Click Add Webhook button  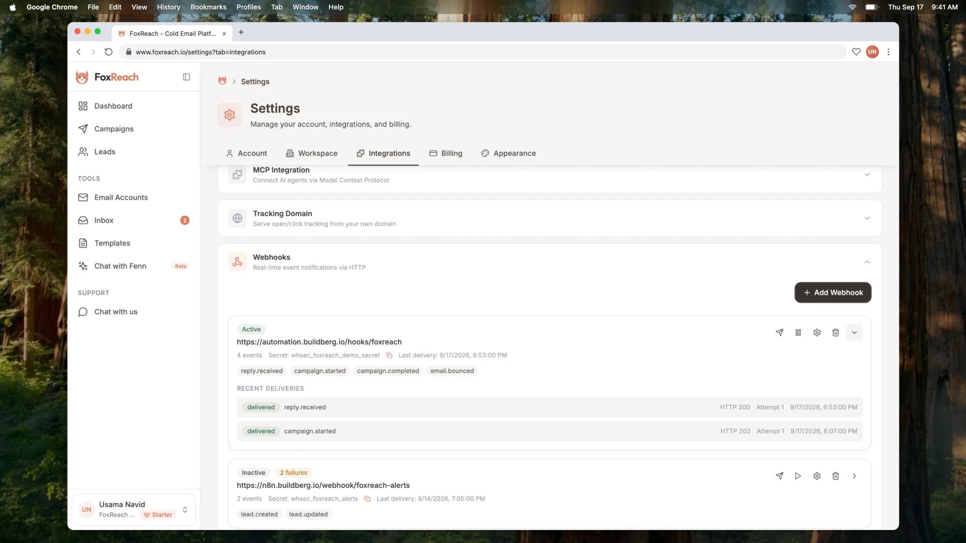pos(833,292)
